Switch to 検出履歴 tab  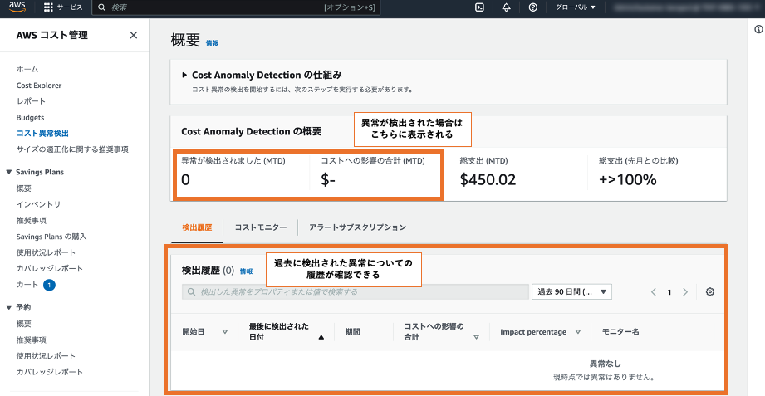tap(197, 227)
